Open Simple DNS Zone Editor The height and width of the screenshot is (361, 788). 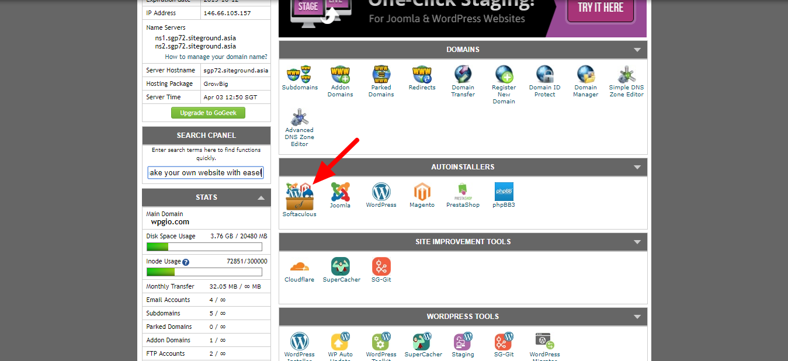tap(627, 74)
